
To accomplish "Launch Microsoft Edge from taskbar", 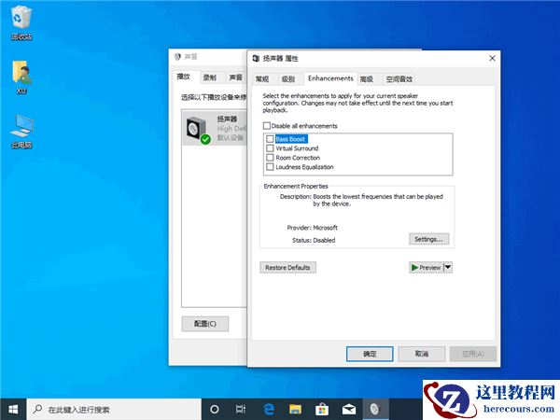I will (269, 410).
